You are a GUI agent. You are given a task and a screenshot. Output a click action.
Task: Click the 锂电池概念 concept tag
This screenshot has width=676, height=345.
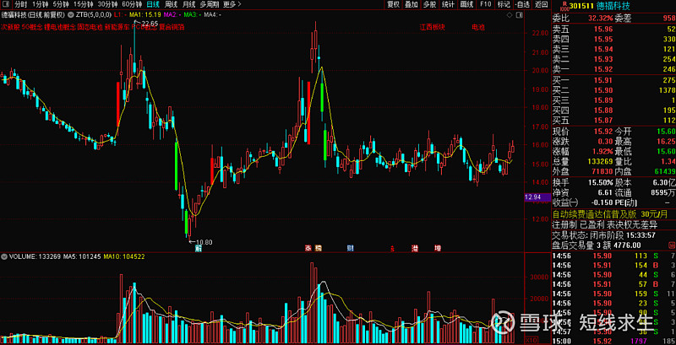tap(60, 27)
